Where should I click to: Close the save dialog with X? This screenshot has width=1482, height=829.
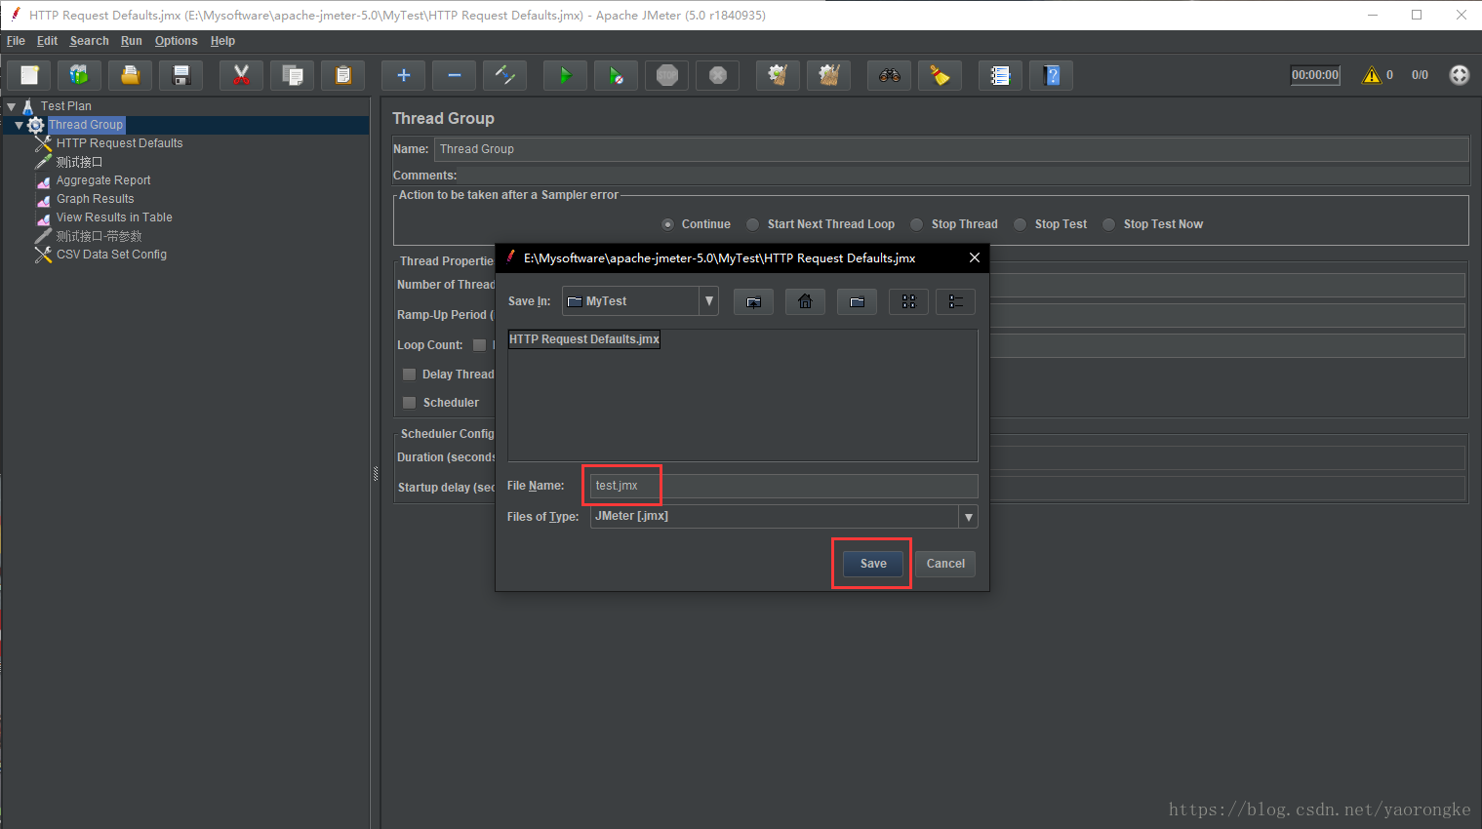pyautogui.click(x=974, y=257)
